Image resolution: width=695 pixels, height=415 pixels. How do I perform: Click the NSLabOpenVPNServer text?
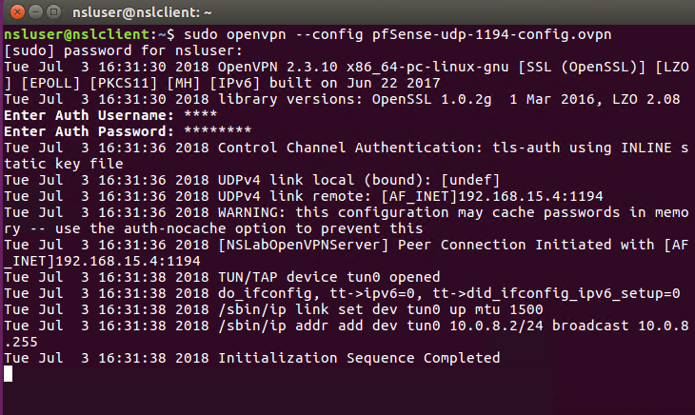(x=303, y=245)
